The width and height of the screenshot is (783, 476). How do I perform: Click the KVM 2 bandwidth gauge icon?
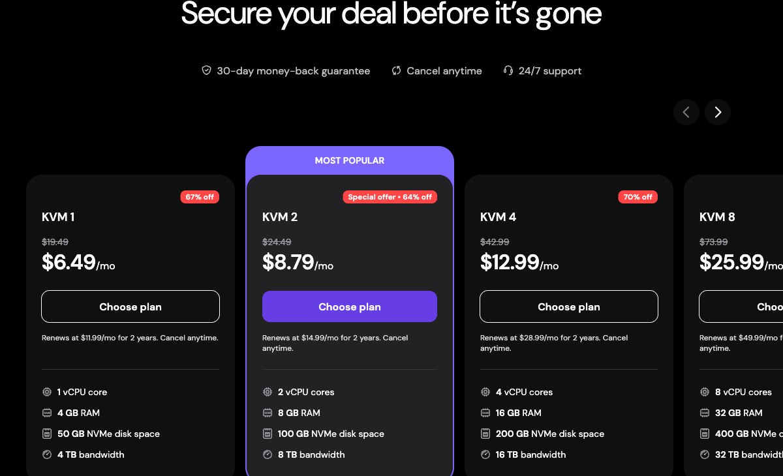tap(268, 454)
